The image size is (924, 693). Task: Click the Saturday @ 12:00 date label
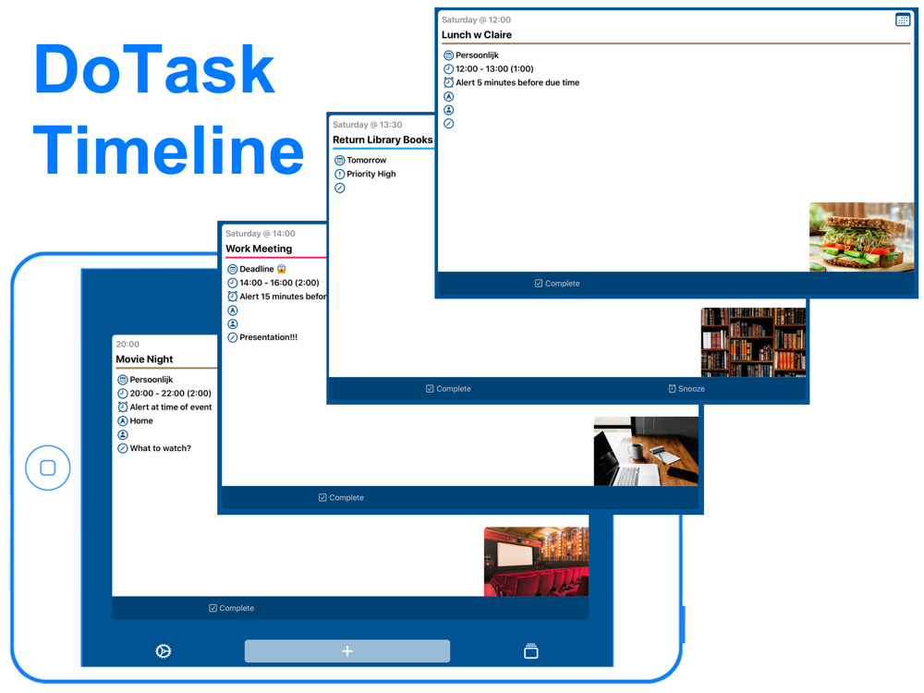click(476, 19)
